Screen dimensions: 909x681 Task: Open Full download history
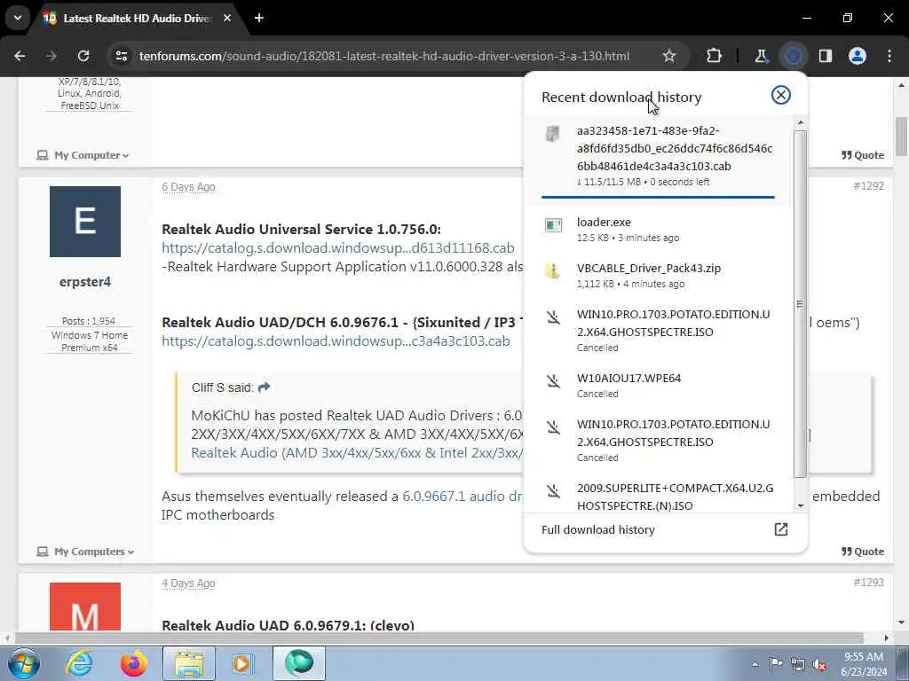(x=665, y=530)
